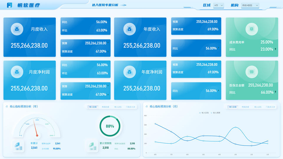Click the 年累计 coins icon
The width and height of the screenshot is (283, 159).
18,146
